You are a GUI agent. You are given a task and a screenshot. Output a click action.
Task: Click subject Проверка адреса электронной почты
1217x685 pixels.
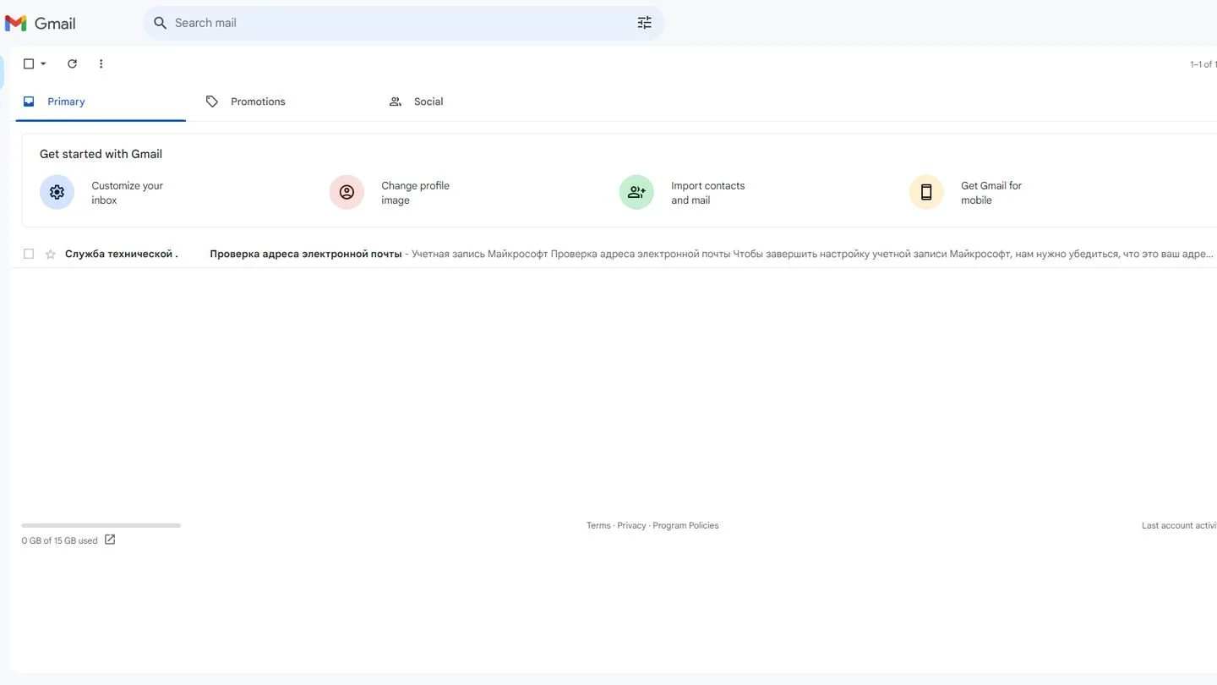(x=306, y=254)
